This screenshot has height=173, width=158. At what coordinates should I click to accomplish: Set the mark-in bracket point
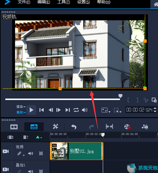pos(128,100)
